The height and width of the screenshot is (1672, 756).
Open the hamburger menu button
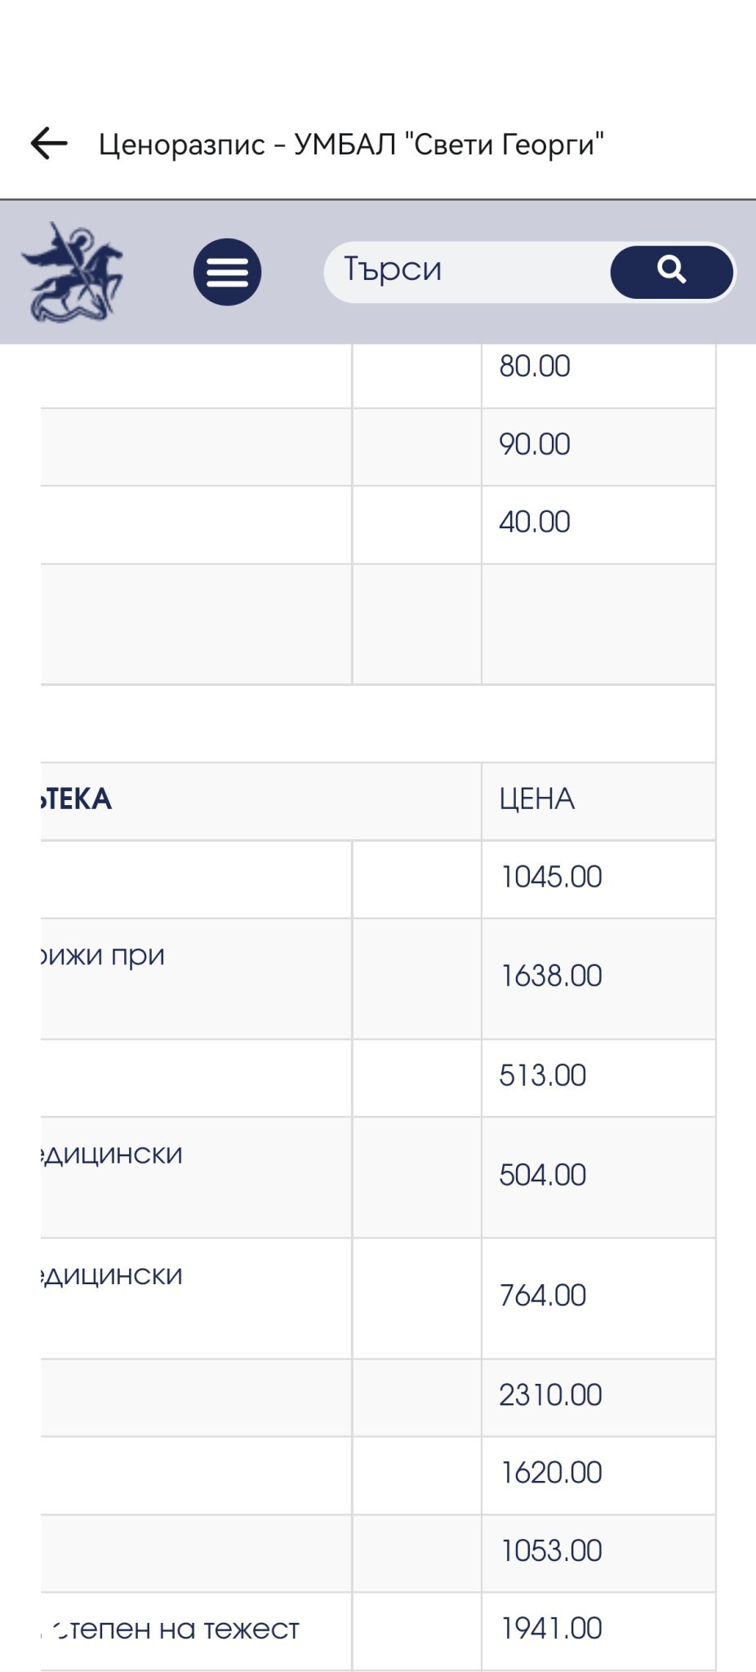[x=227, y=272]
